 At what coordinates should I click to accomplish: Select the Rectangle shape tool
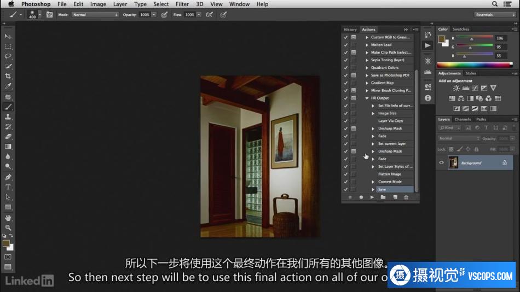pyautogui.click(x=8, y=207)
